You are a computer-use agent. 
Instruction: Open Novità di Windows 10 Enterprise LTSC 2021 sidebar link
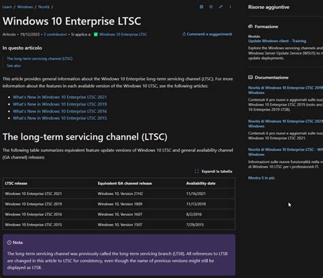pos(286,123)
